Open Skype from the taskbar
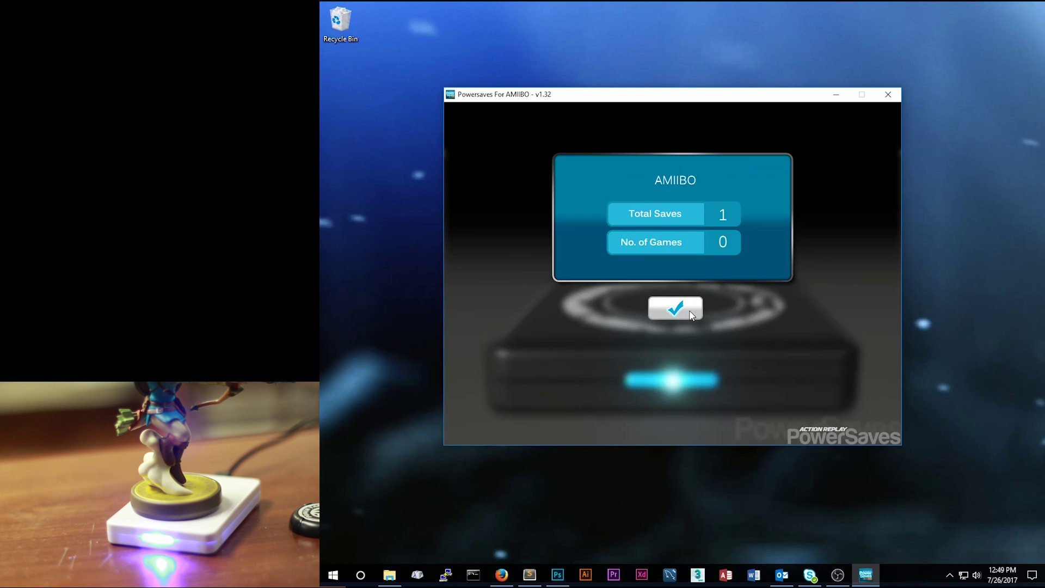 pyautogui.click(x=809, y=575)
